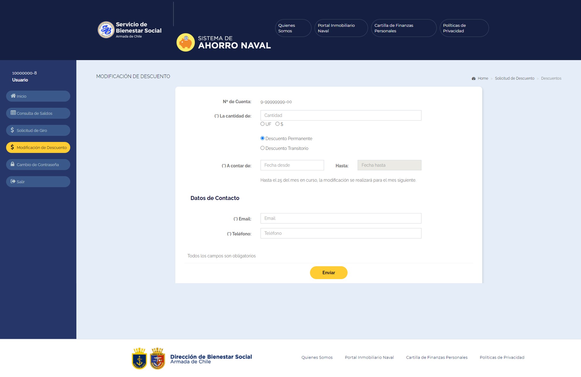Screen dimensions: 581x377
Task: Open the Fecha hasta date field
Action: pyautogui.click(x=389, y=165)
